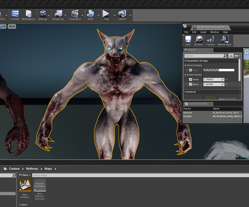
Task: Open the Marketplace from the toolbar
Action: pyautogui.click(x=29, y=15)
